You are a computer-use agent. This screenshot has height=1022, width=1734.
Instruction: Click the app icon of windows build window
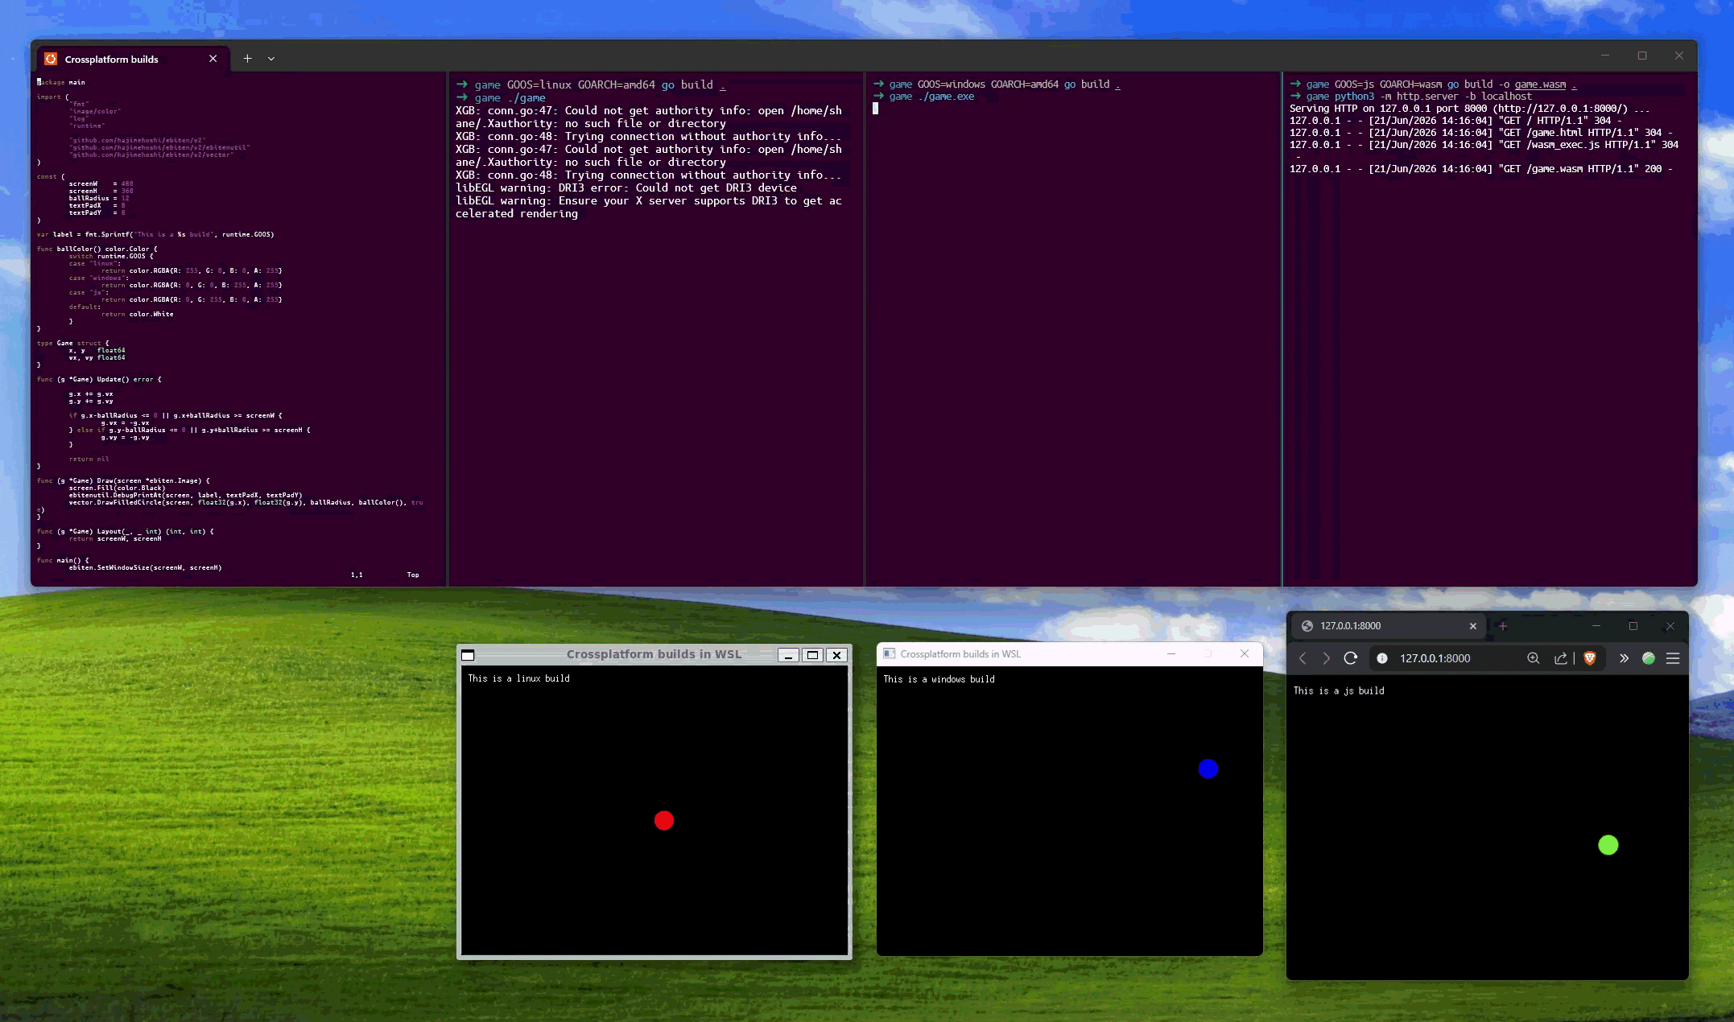coord(890,654)
